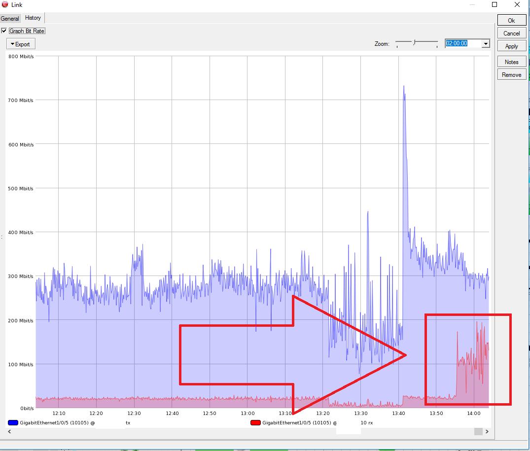Click the Zoom slider handle
Viewport: 530px width, 451px height.
(x=414, y=42)
